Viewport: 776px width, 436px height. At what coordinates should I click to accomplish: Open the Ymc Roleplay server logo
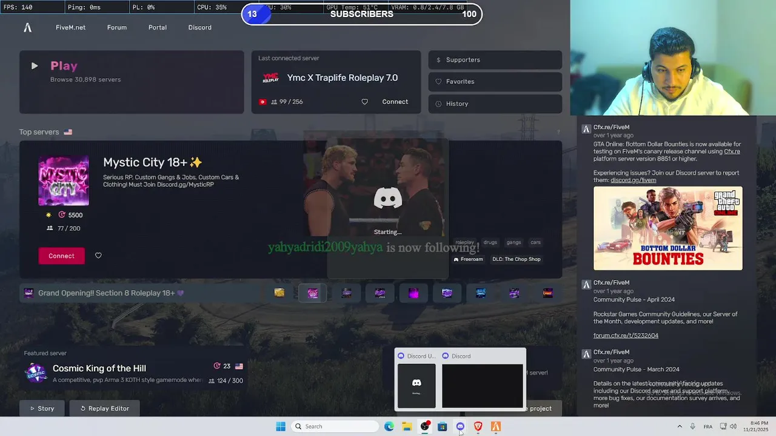click(x=270, y=78)
